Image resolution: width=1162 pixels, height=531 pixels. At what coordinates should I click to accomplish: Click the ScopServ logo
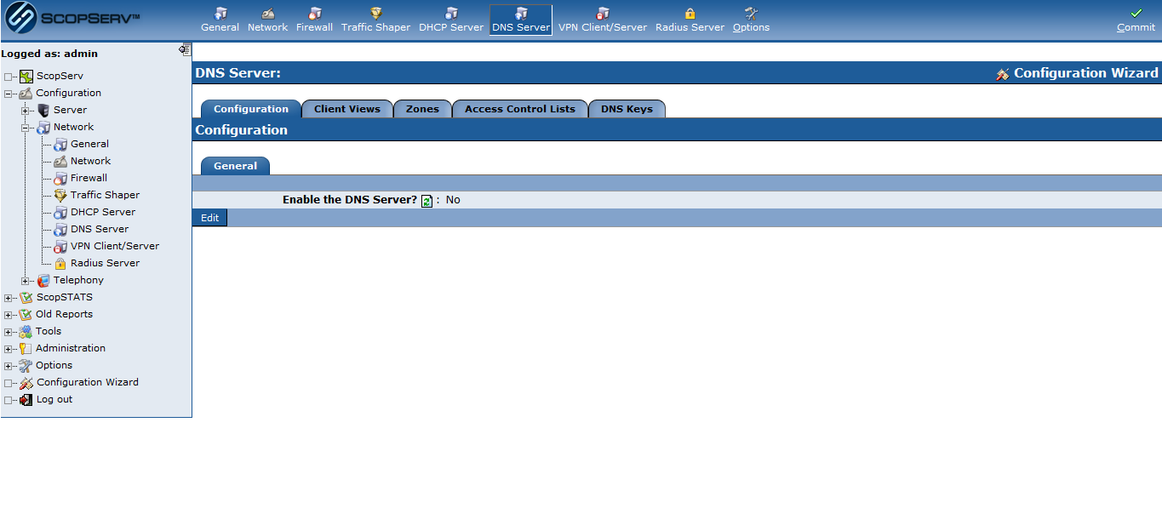[x=72, y=20]
